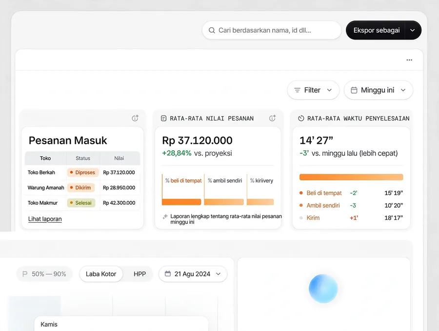Click the 15' 19" time value
Image resolution: width=439 pixels, height=331 pixels.
[x=394, y=193]
